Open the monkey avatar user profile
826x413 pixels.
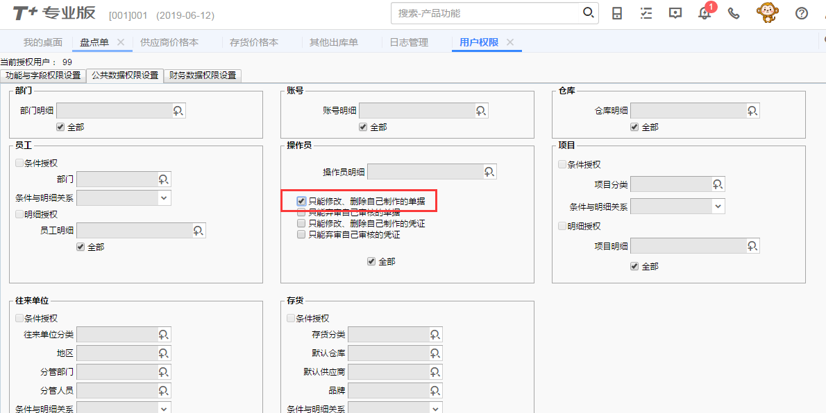tap(766, 13)
